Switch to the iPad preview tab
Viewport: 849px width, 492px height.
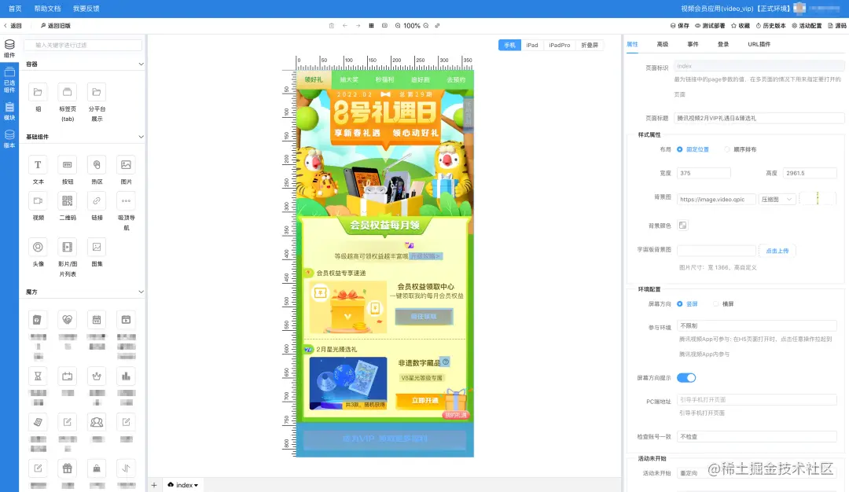[531, 45]
